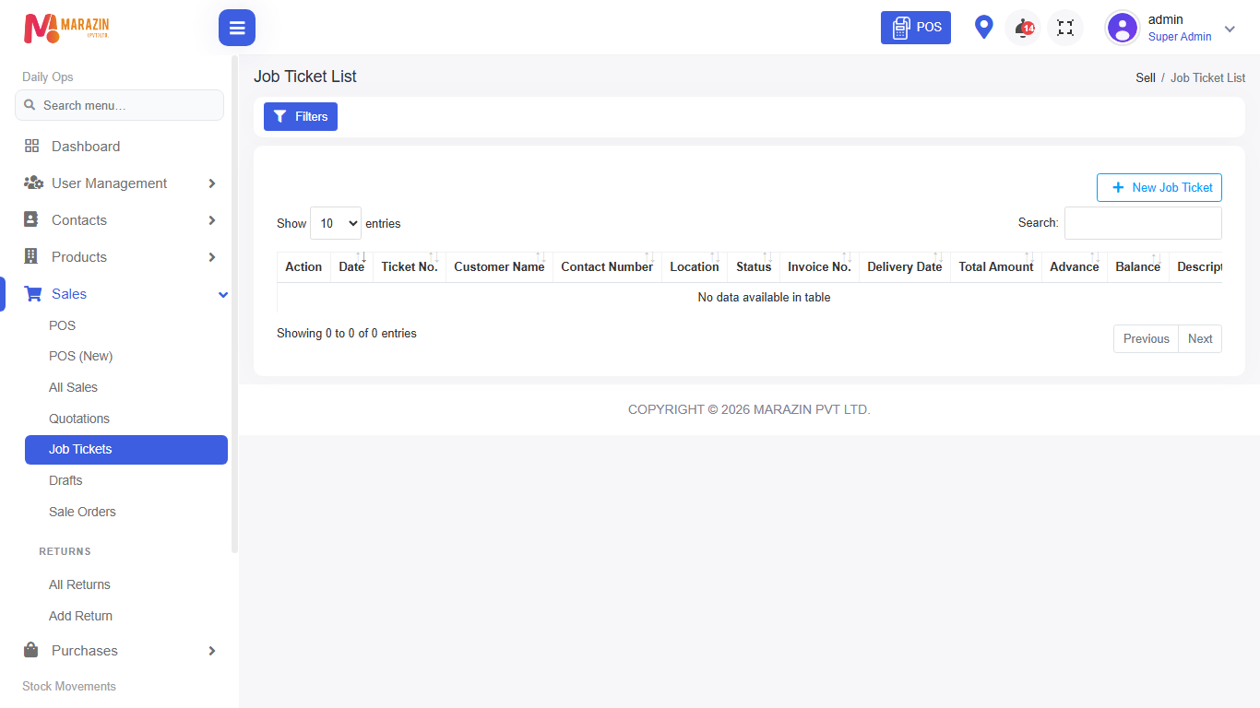The height and width of the screenshot is (708, 1260).
Task: Click the Purchases shopping bag icon
Action: pos(31,650)
